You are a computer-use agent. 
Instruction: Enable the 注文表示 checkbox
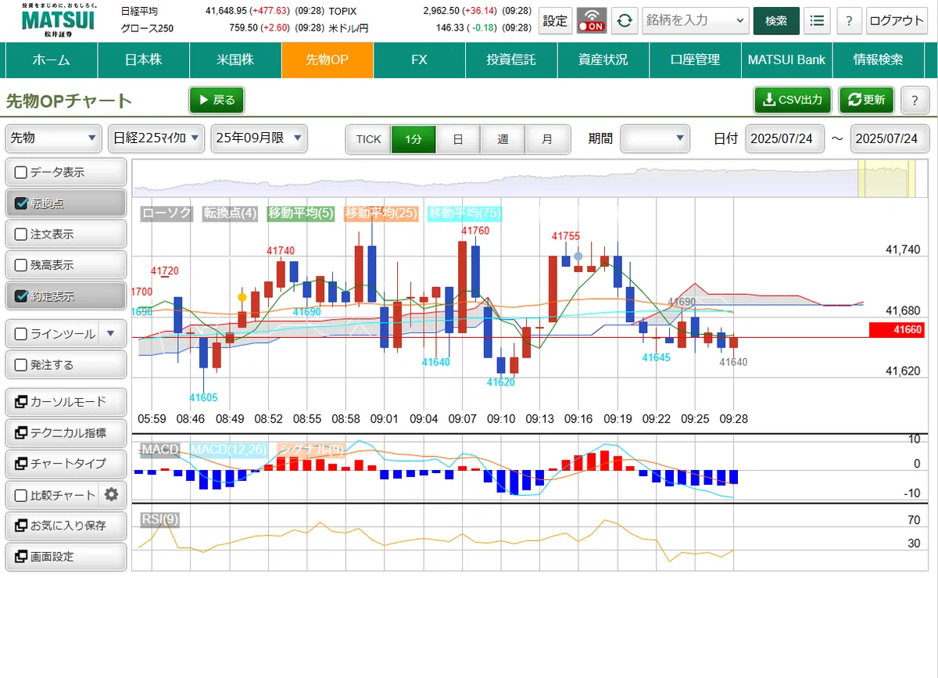pyautogui.click(x=21, y=234)
